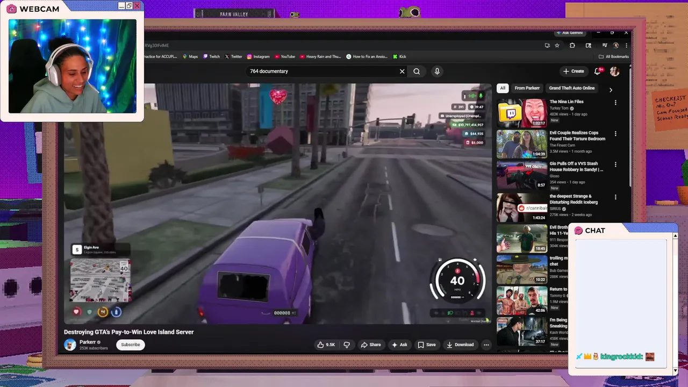Click the video player to pause
The height and width of the screenshot is (387, 688).
click(277, 203)
